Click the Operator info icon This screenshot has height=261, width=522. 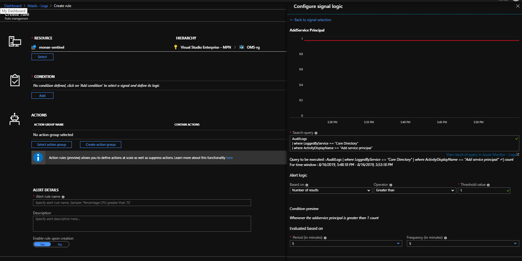coord(391,185)
